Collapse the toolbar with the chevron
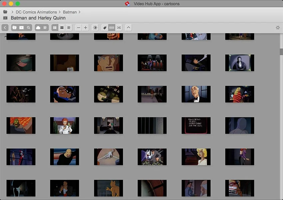Image resolution: width=283 pixels, height=200 pixels. click(x=128, y=28)
